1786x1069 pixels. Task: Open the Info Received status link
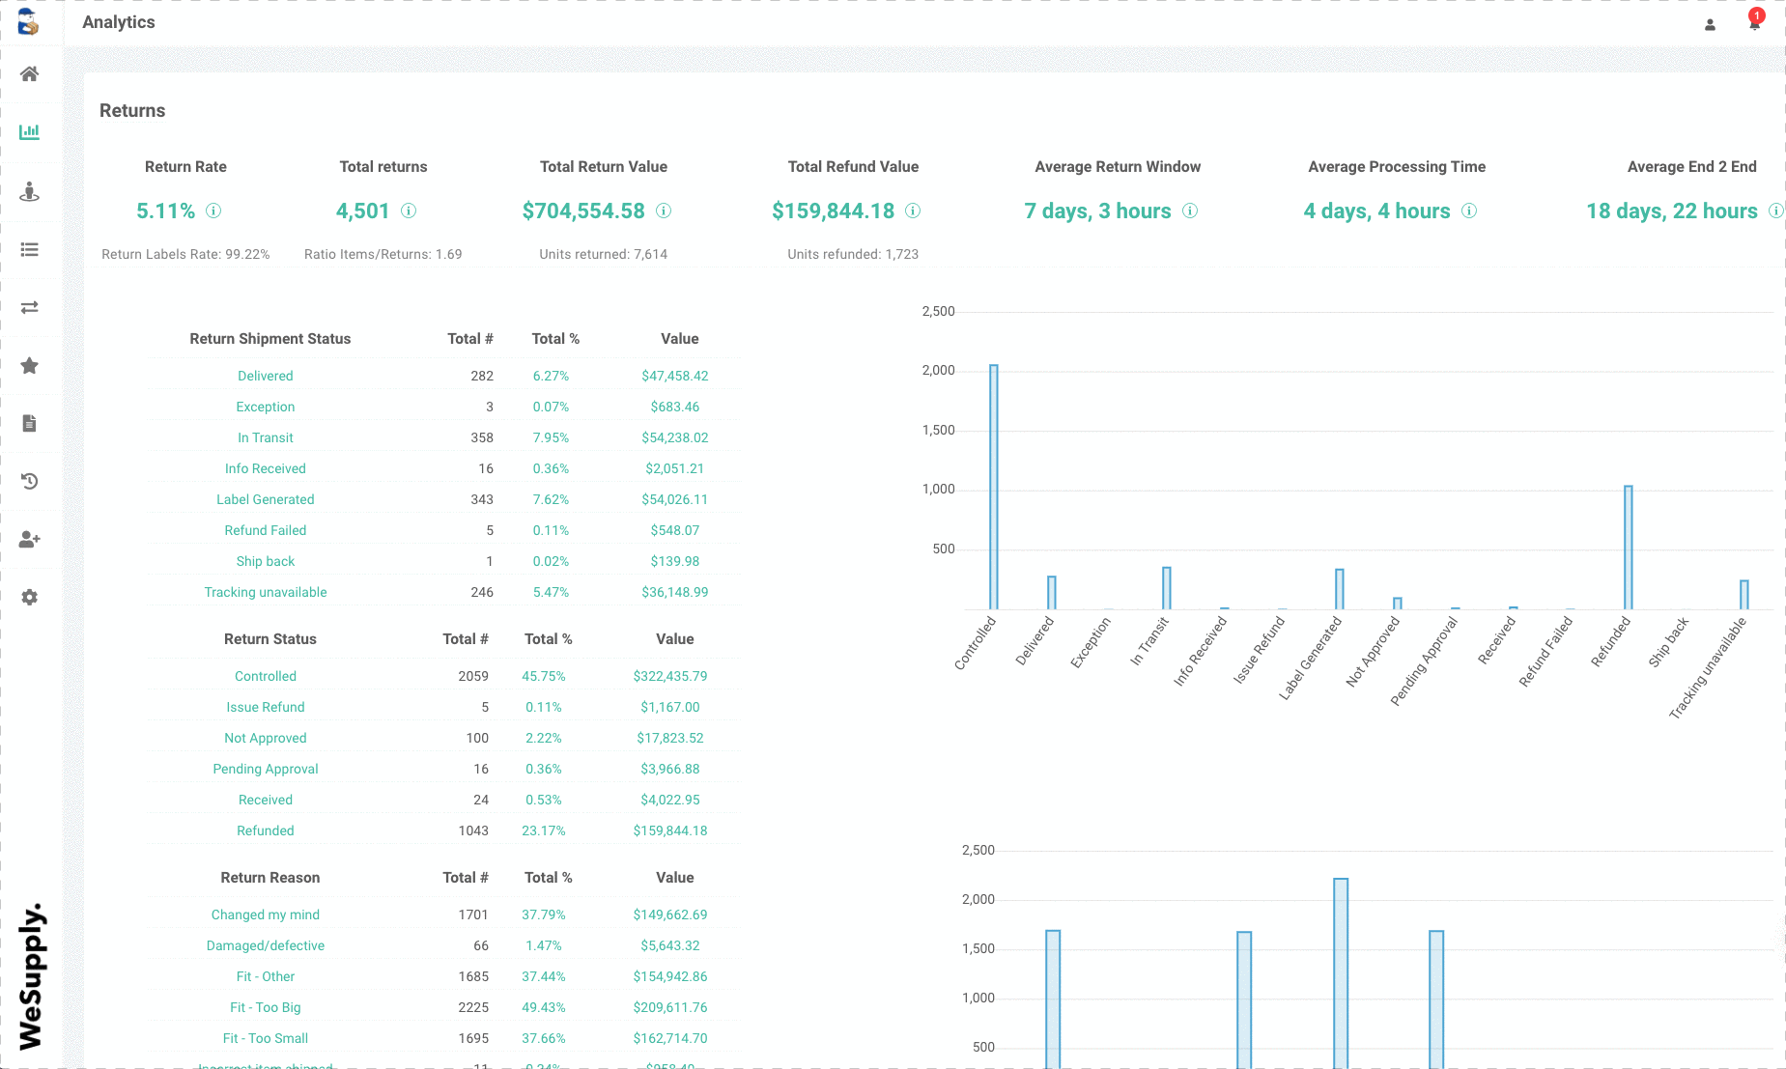[266, 468]
